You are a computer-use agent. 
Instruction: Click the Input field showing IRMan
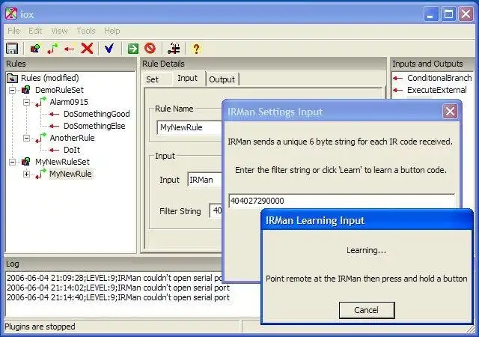(x=204, y=180)
